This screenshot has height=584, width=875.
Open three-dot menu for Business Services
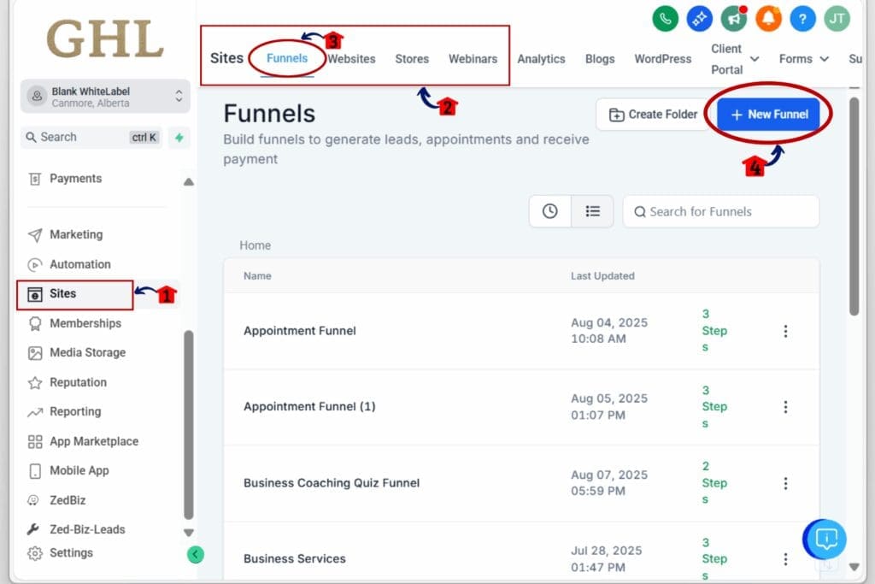tap(785, 559)
